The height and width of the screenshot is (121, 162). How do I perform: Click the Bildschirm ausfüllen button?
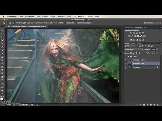click(x=85, y=23)
